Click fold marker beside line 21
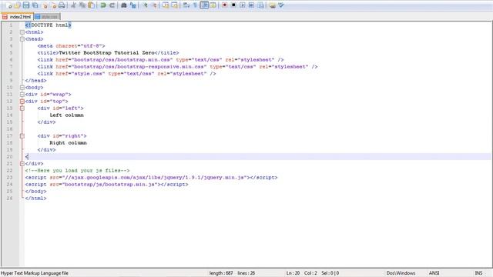The height and width of the screenshot is (277, 493). coord(22,164)
